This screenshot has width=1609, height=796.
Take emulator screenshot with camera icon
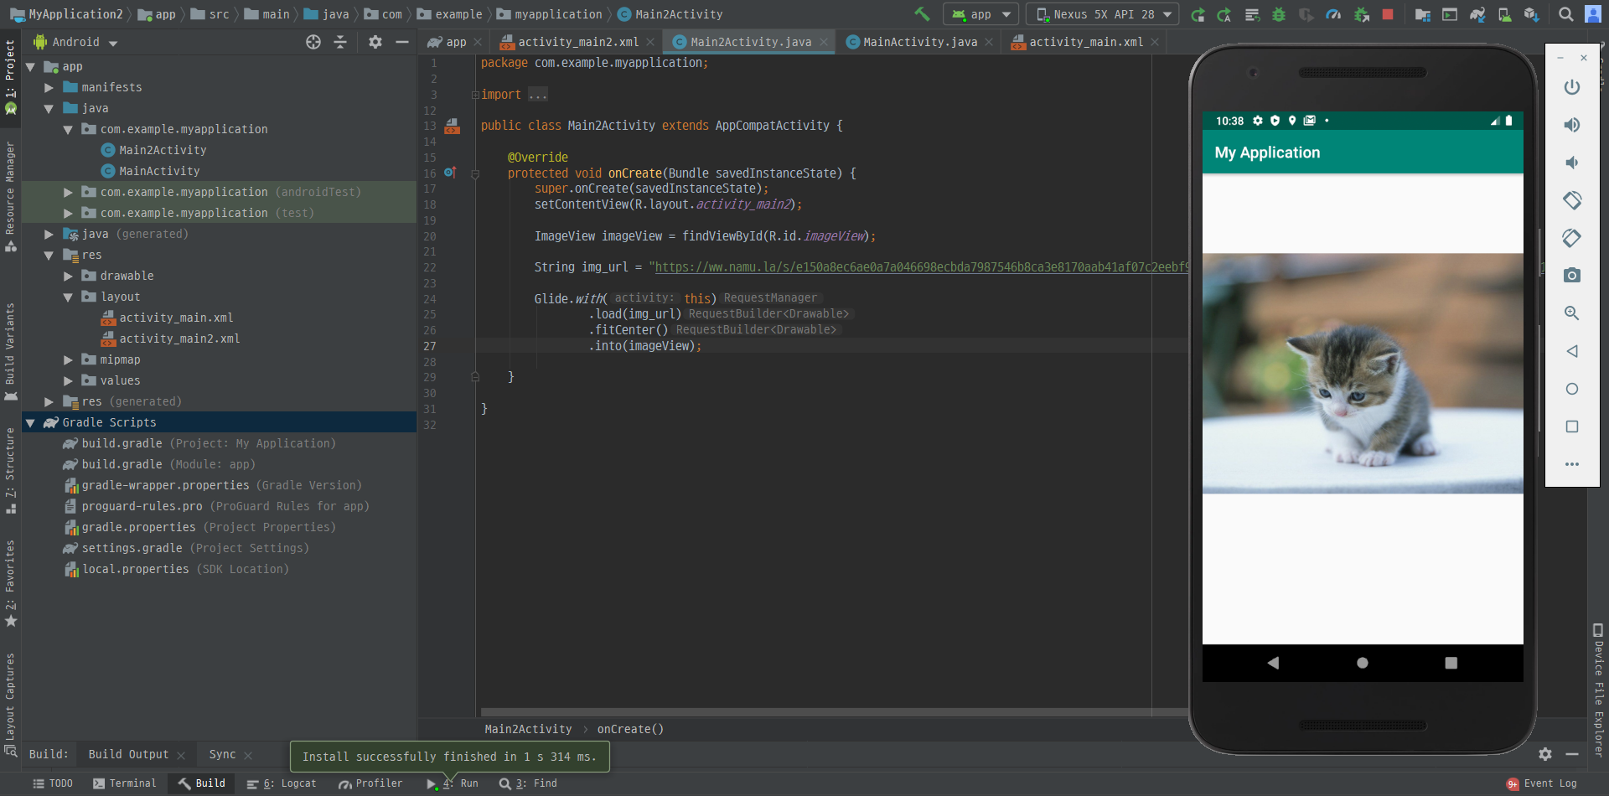click(x=1572, y=276)
